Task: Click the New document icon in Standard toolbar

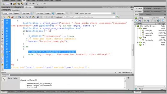Action: coord(4,17)
